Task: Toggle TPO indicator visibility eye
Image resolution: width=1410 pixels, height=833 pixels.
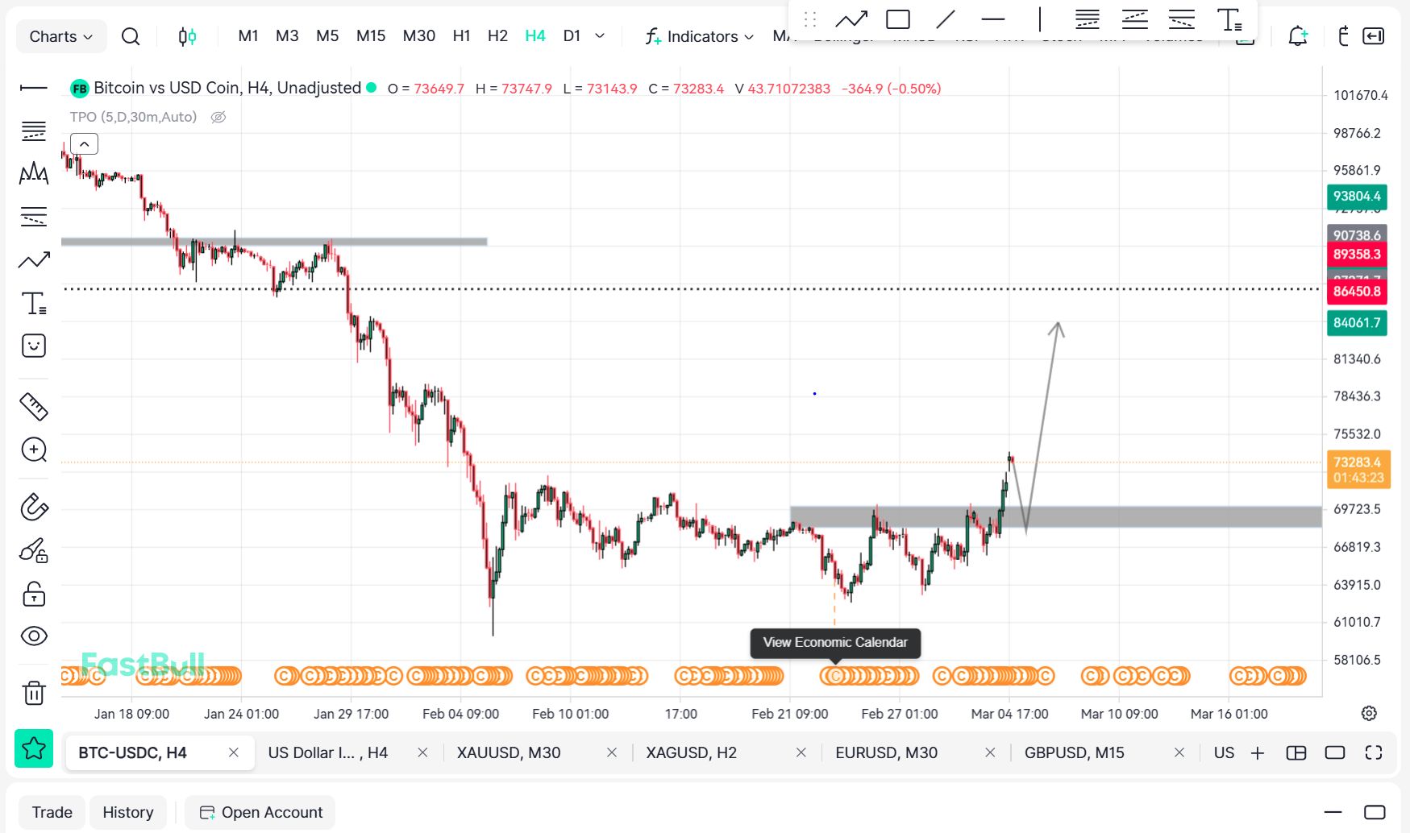Action: (218, 117)
